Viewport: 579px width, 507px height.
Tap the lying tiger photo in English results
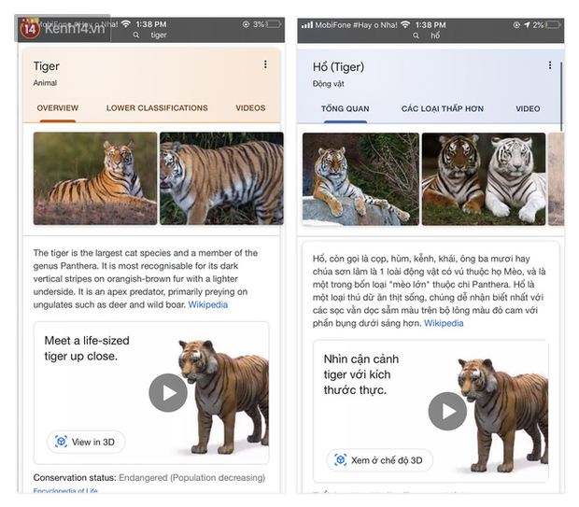point(95,178)
